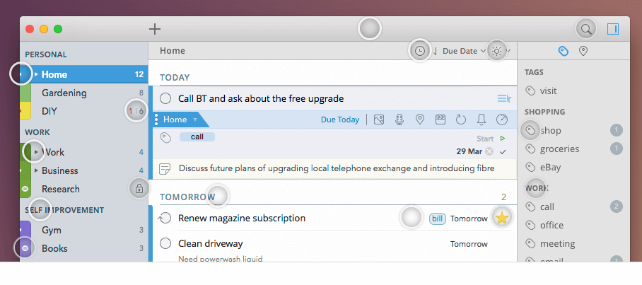Attach a picture with the image icon

pos(379,120)
